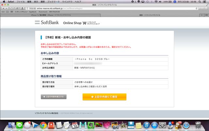209x131 pixels.
Task: Reload the page with the refresh icon
Action: tap(197, 9)
